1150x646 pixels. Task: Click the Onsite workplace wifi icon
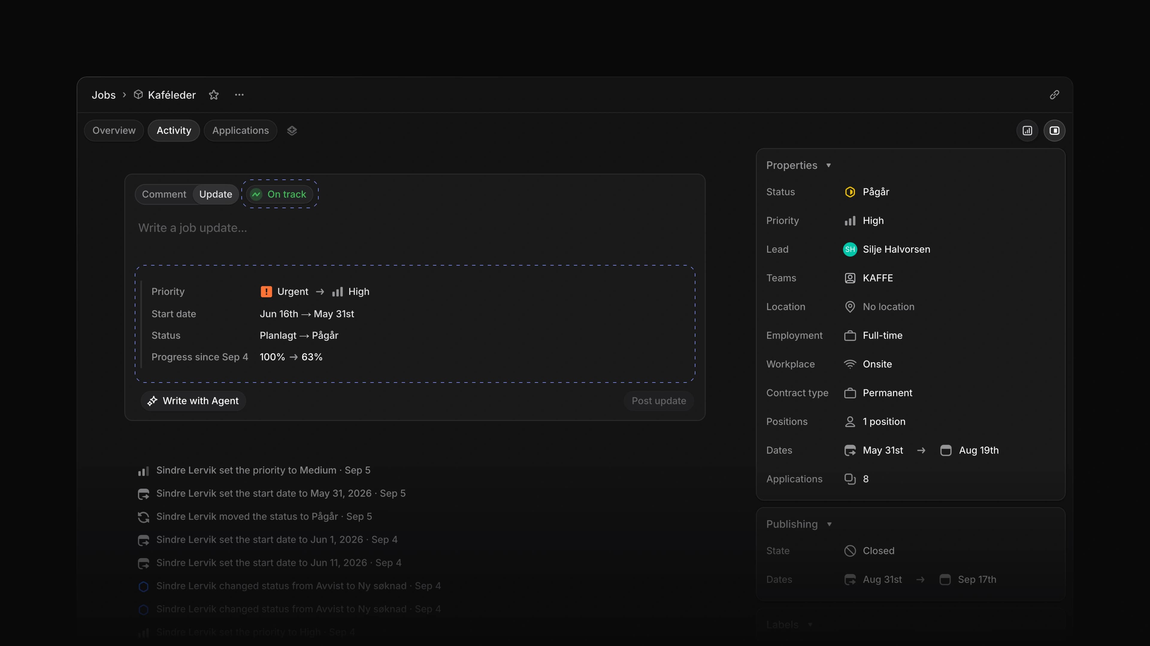(x=850, y=364)
